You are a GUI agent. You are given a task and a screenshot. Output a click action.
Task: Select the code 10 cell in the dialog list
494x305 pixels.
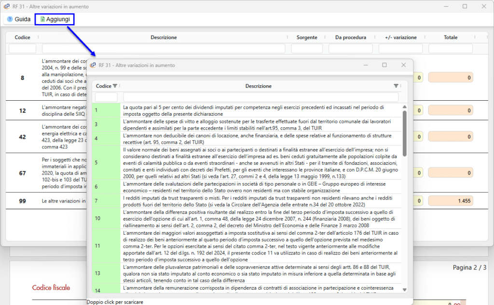tap(106, 218)
